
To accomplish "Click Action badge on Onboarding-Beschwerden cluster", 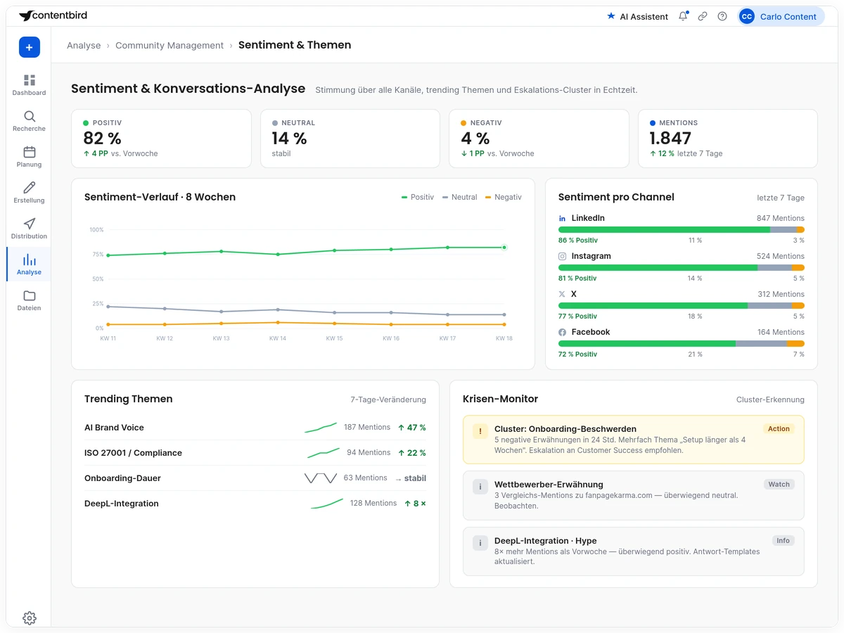I will tap(779, 428).
